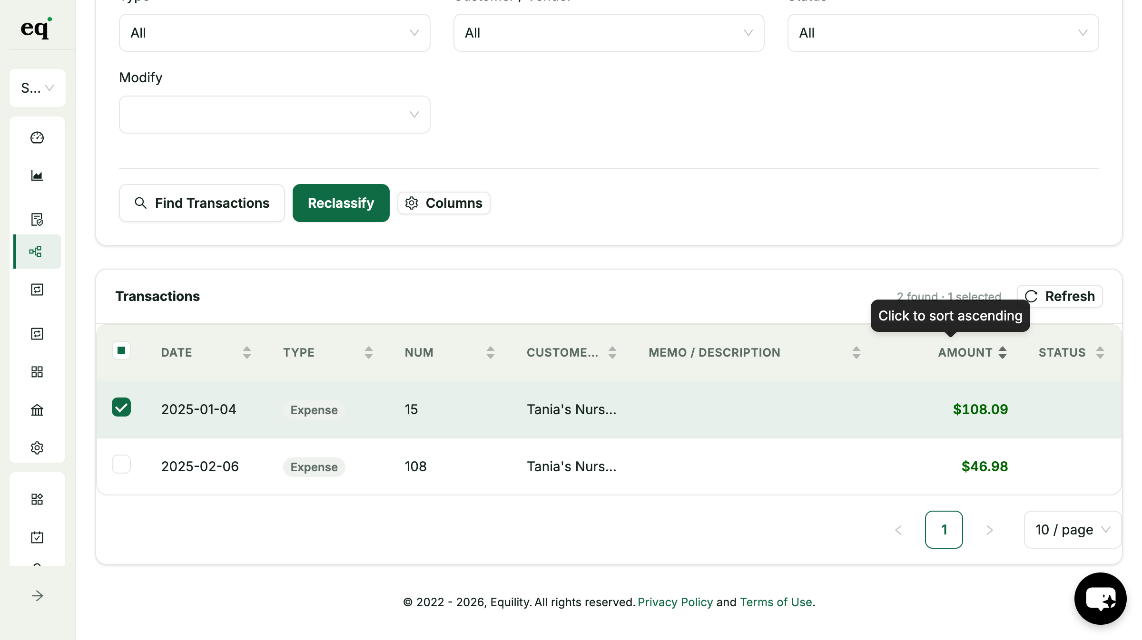The width and height of the screenshot is (1142, 640).
Task: Go to next page arrow
Action: click(990, 530)
